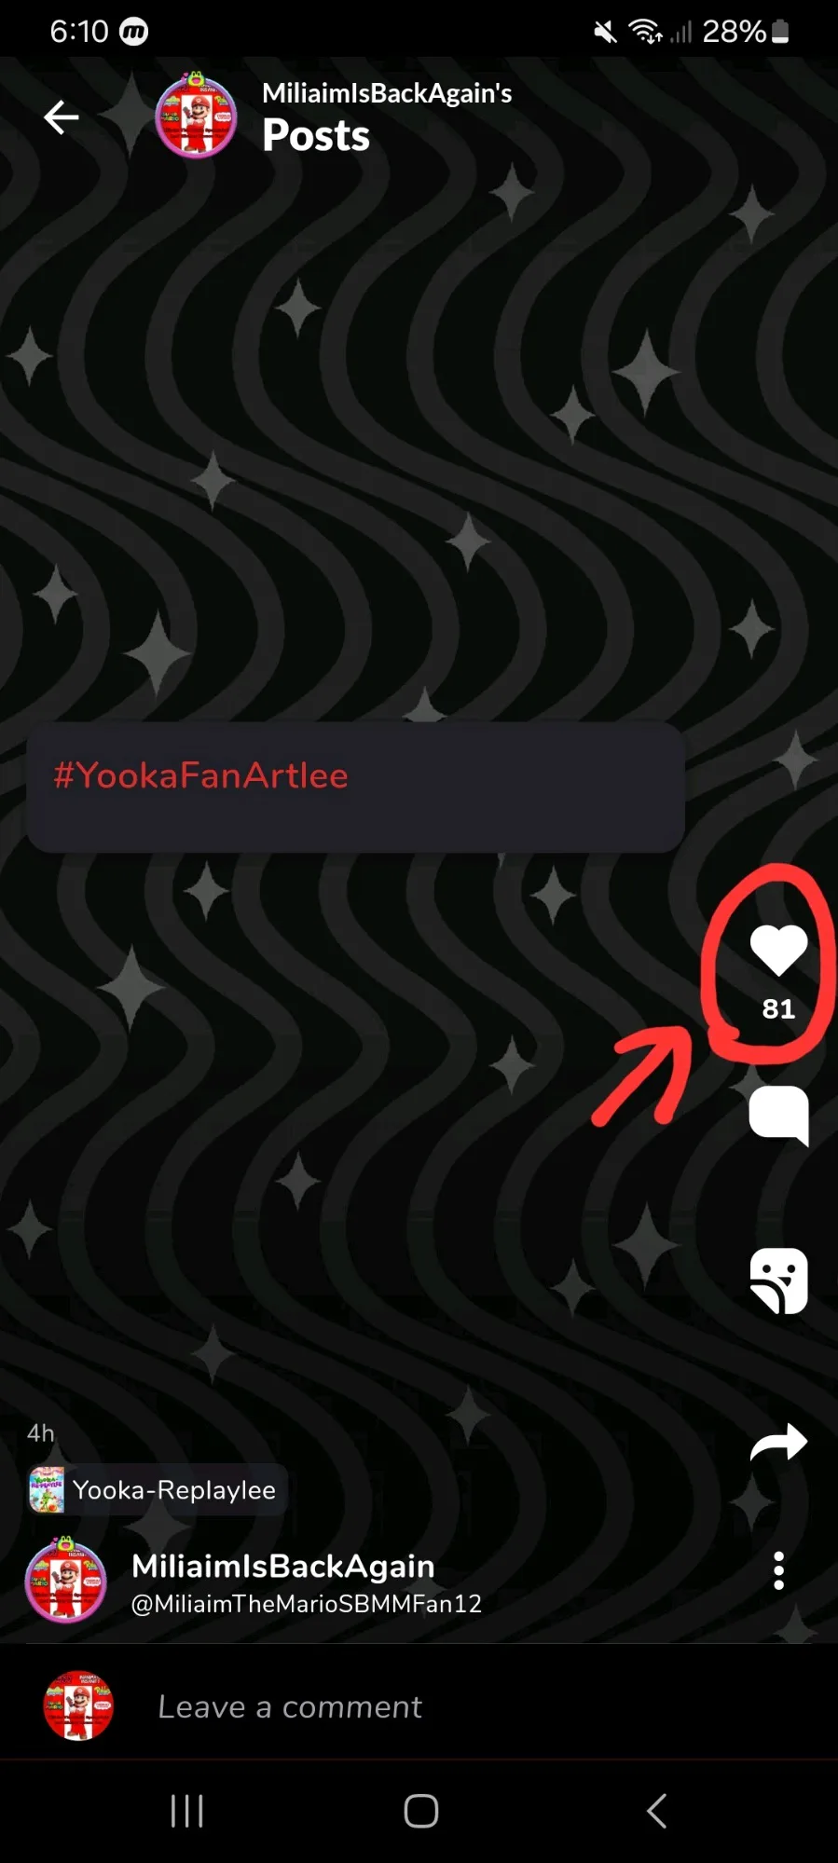Click the Yooka-Replaylee game thumbnail icon

coord(48,1489)
